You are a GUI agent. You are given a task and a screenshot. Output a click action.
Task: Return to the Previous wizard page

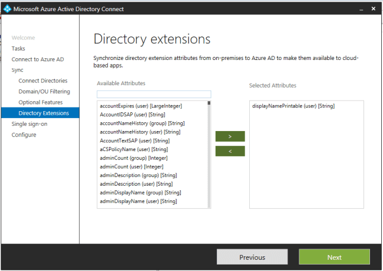pyautogui.click(x=252, y=257)
